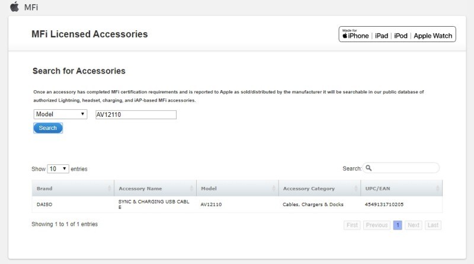
Task: Click the AV12110 model input field
Action: click(136, 114)
